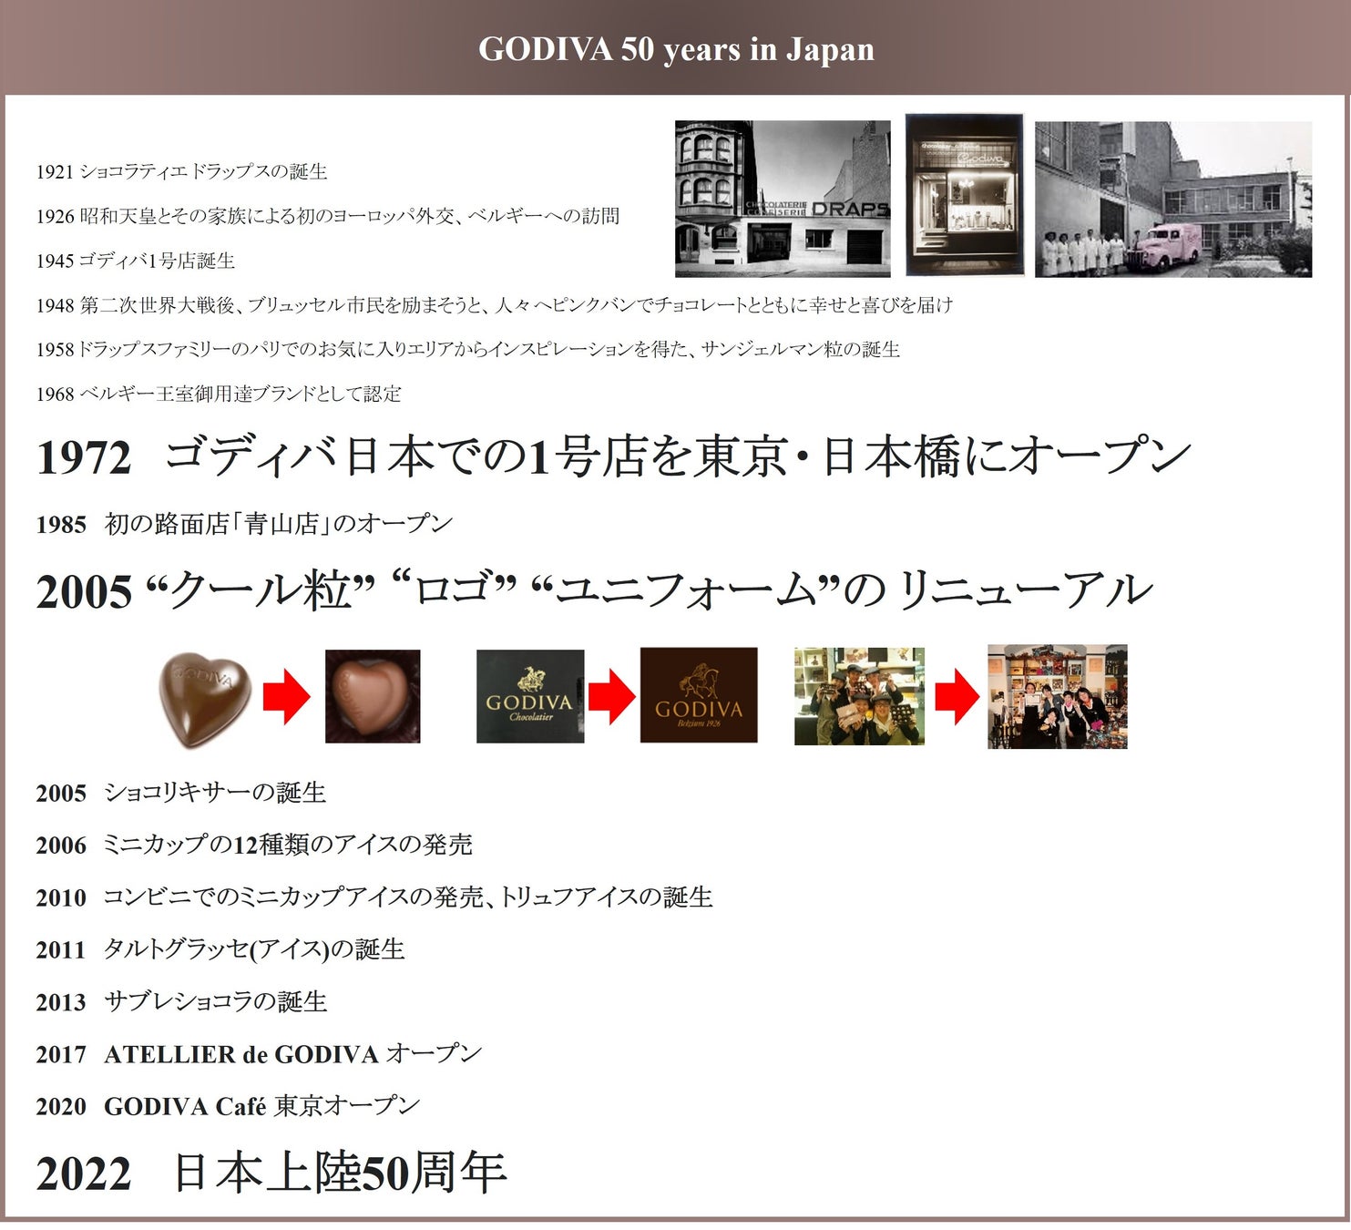This screenshot has width=1351, height=1230.
Task: Select the 2005 ショコリキサーの誕生 entry
Action: coord(181,793)
